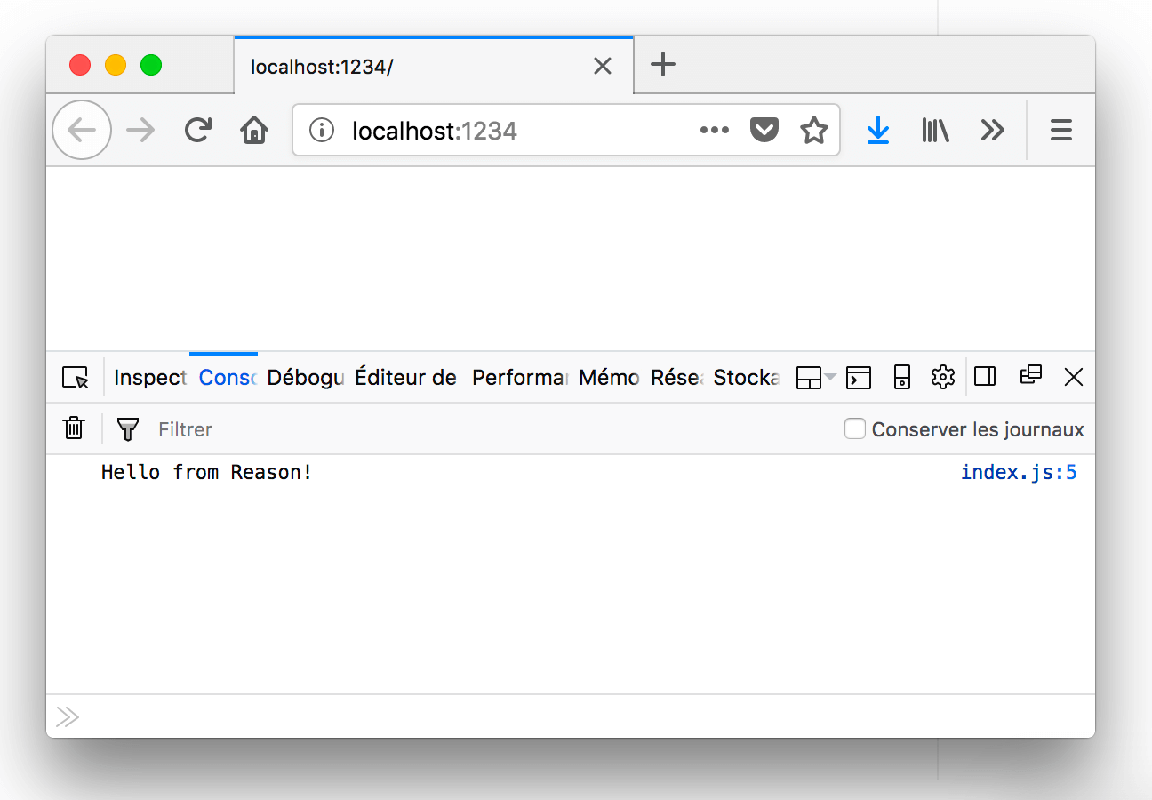Image resolution: width=1152 pixels, height=800 pixels.
Task: Click the filter funnel icon
Action: click(128, 429)
